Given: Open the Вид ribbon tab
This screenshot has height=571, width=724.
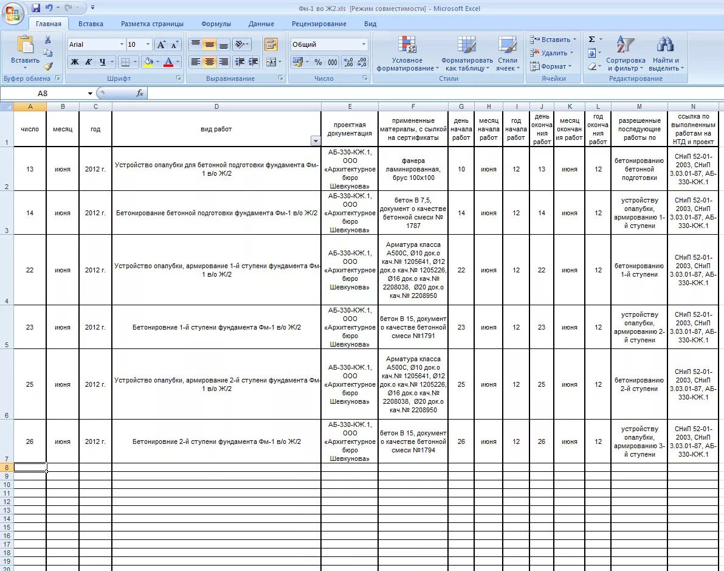Looking at the screenshot, I should [x=370, y=24].
